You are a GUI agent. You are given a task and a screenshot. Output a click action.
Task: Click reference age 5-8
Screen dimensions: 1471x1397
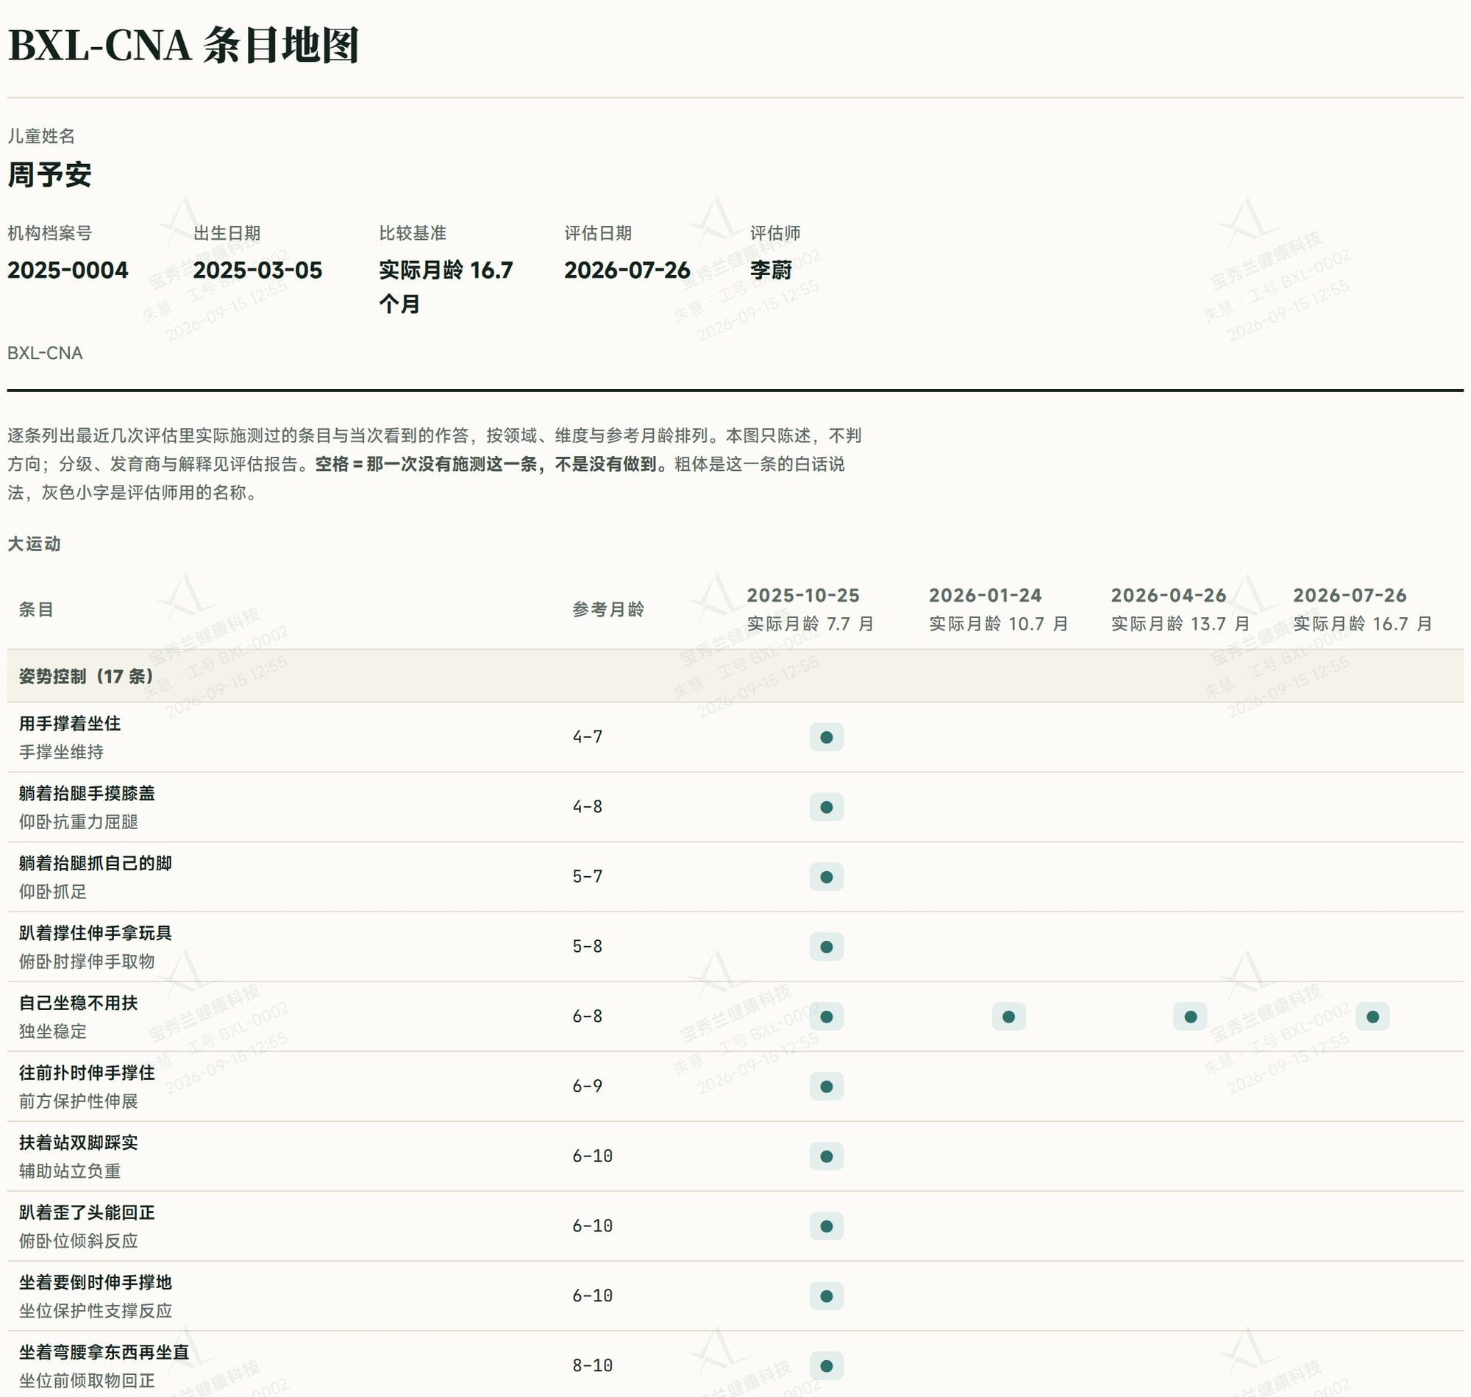588,948
